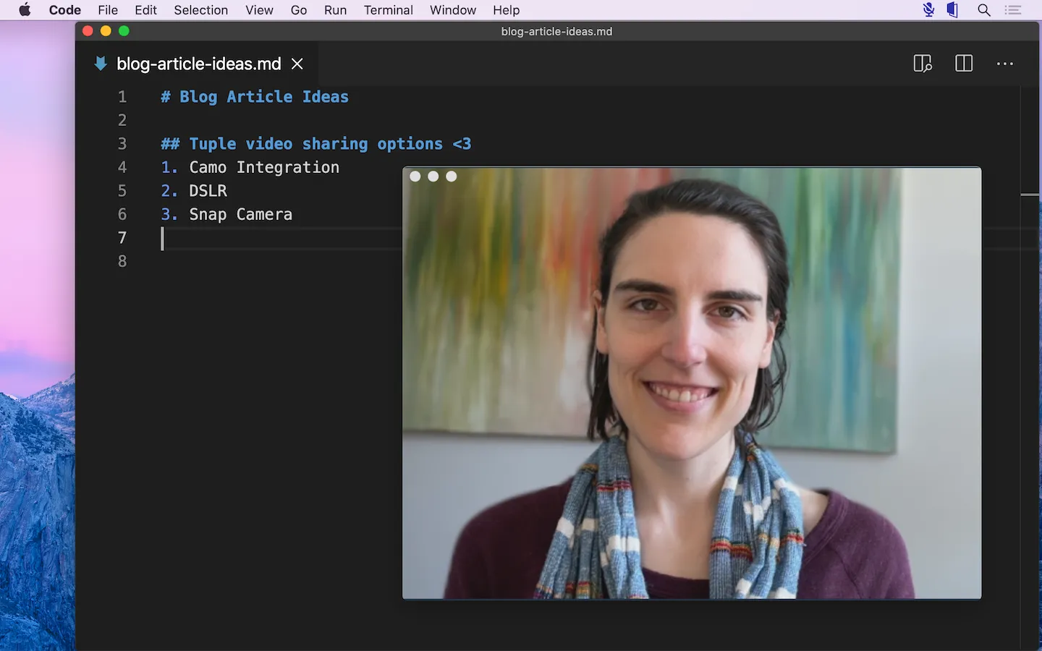The image size is (1042, 651).
Task: Open the Run menu
Action: pos(335,10)
